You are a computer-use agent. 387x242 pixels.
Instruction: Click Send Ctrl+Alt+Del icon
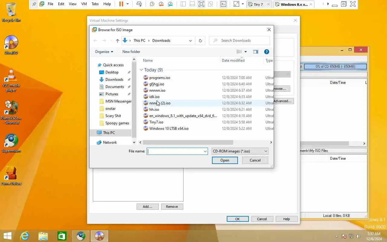pyautogui.click(x=139, y=4)
